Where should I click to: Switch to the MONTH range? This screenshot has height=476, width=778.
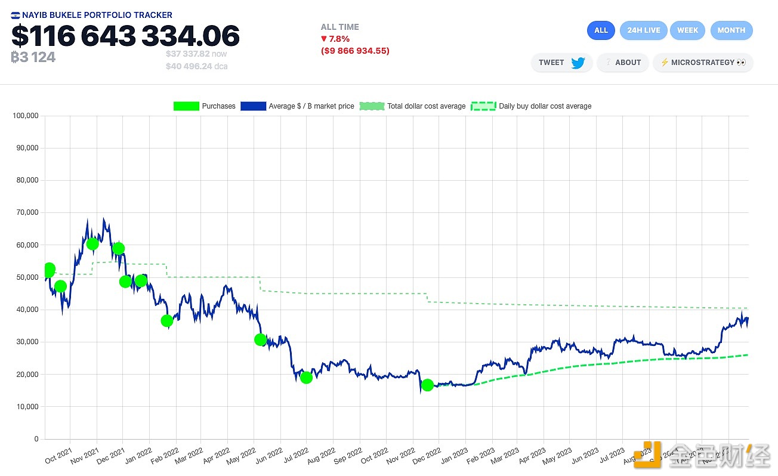(731, 30)
